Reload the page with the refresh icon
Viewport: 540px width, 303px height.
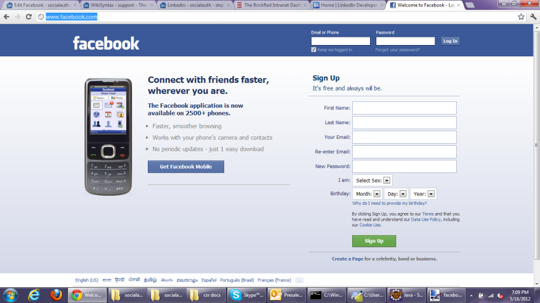coord(29,16)
